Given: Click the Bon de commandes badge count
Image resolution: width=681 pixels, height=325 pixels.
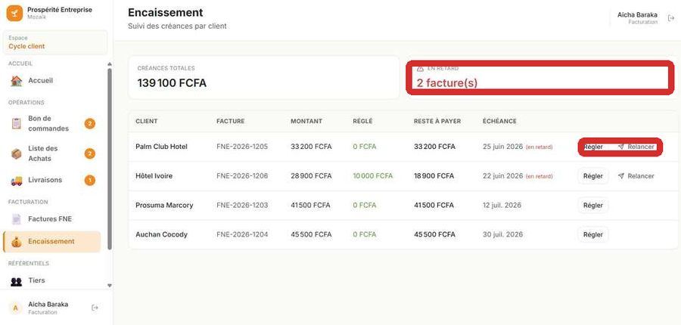Looking at the screenshot, I should 89,124.
